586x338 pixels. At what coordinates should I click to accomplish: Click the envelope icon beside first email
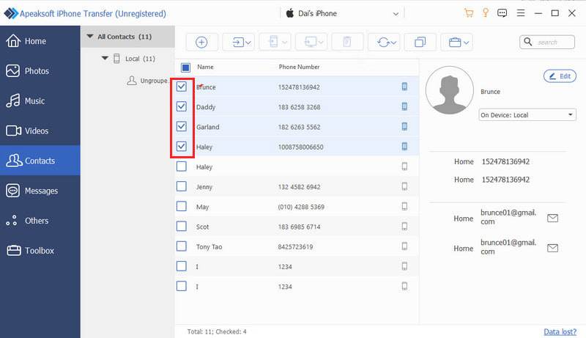(x=553, y=218)
